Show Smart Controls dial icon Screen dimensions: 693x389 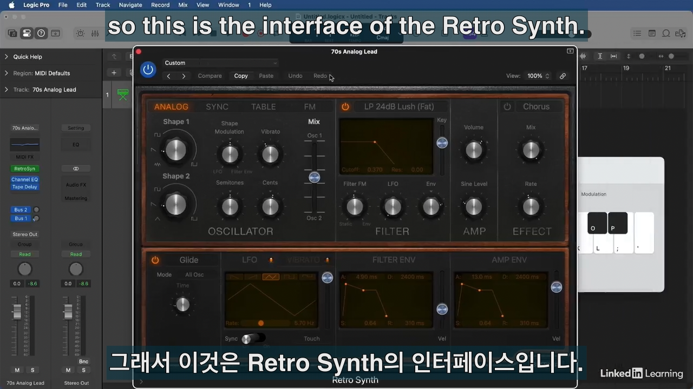point(80,33)
